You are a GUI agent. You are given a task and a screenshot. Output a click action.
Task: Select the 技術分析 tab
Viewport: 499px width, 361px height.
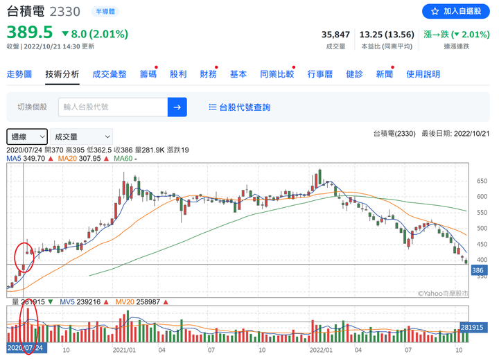pyautogui.click(x=62, y=74)
